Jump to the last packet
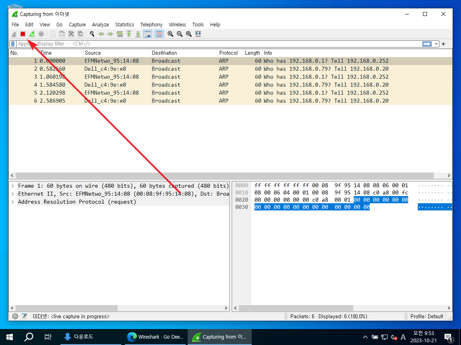This screenshot has width=461, height=345. coord(138,34)
